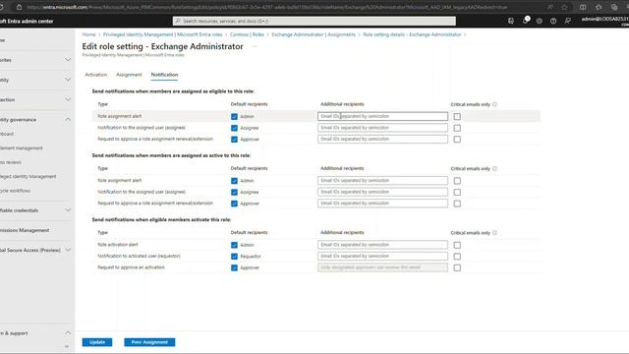Uncheck Admin for Role assignment alert in active section
629x354 pixels.
(x=234, y=181)
